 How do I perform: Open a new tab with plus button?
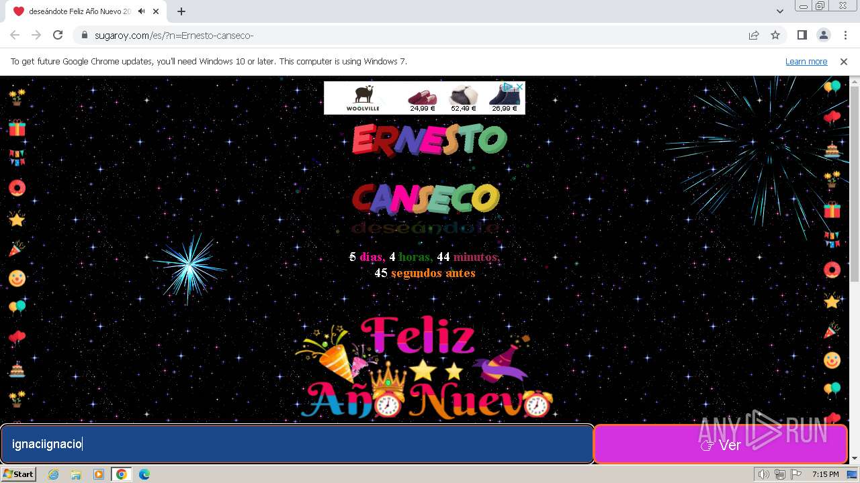click(181, 11)
